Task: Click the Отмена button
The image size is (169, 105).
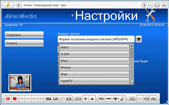Action: (24, 43)
